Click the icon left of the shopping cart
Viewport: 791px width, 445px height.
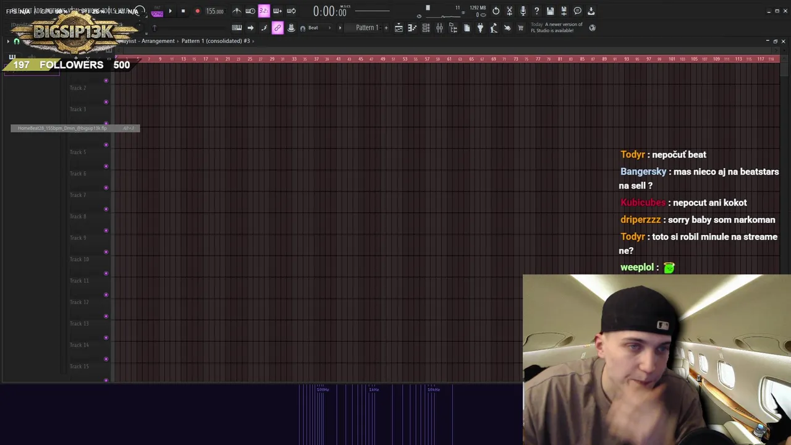507,28
